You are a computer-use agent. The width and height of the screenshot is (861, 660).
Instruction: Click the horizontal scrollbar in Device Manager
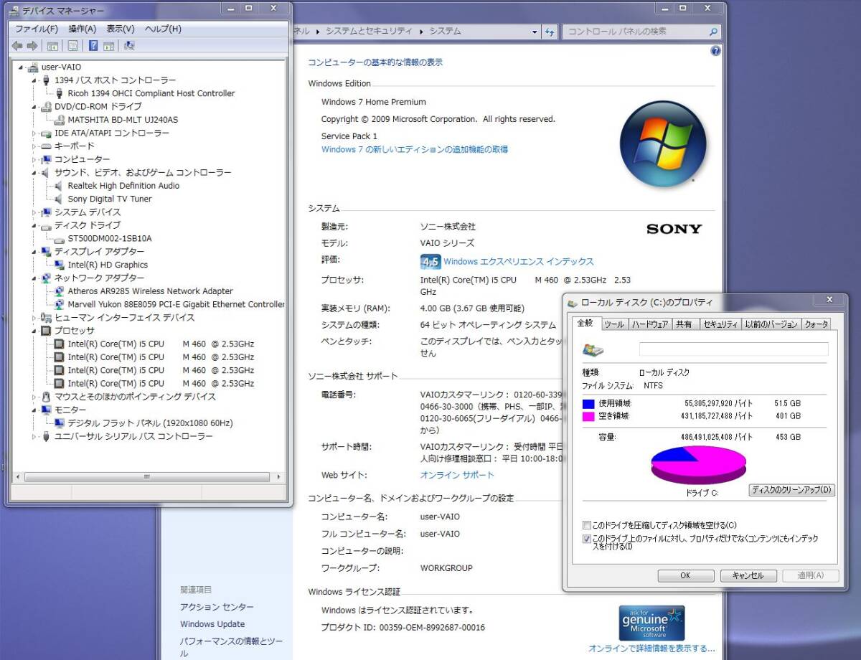tap(146, 476)
